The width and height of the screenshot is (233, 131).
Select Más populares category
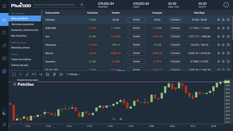pos(25,18)
